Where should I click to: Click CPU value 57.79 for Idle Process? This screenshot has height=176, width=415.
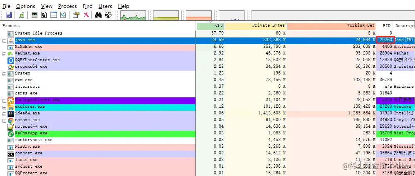point(217,33)
